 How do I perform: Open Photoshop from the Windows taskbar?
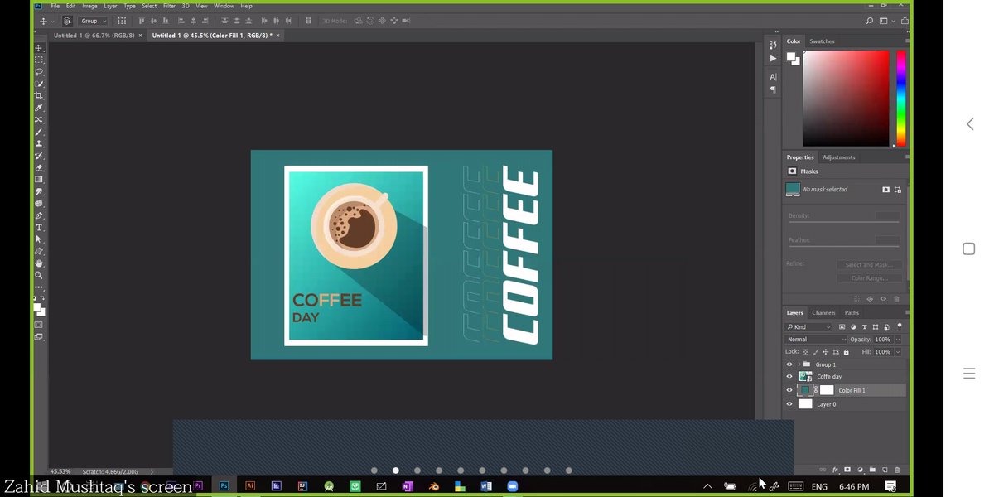(224, 486)
